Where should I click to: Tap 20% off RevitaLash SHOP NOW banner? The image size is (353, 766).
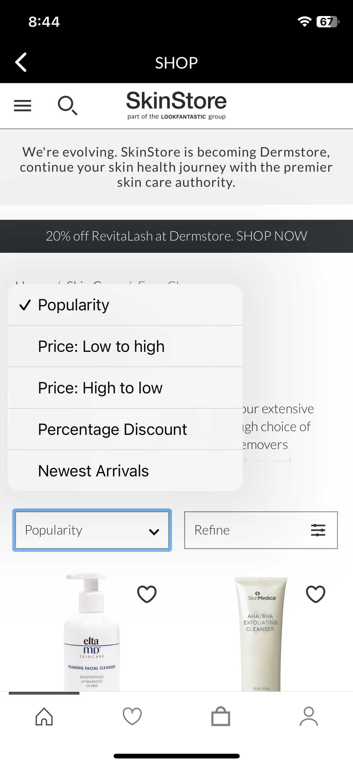176,236
